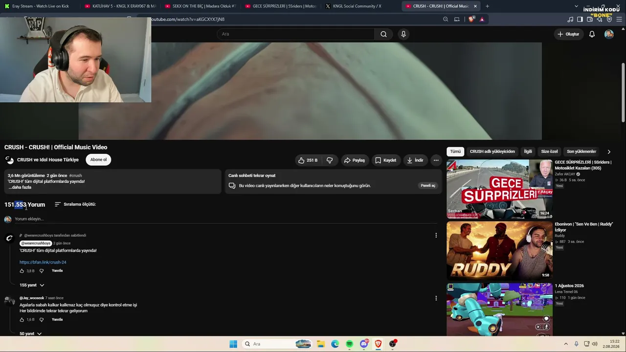This screenshot has height=352, width=626.
Task: Open the GECE SÜRPRİZLERİ video thumbnail
Action: click(499, 189)
